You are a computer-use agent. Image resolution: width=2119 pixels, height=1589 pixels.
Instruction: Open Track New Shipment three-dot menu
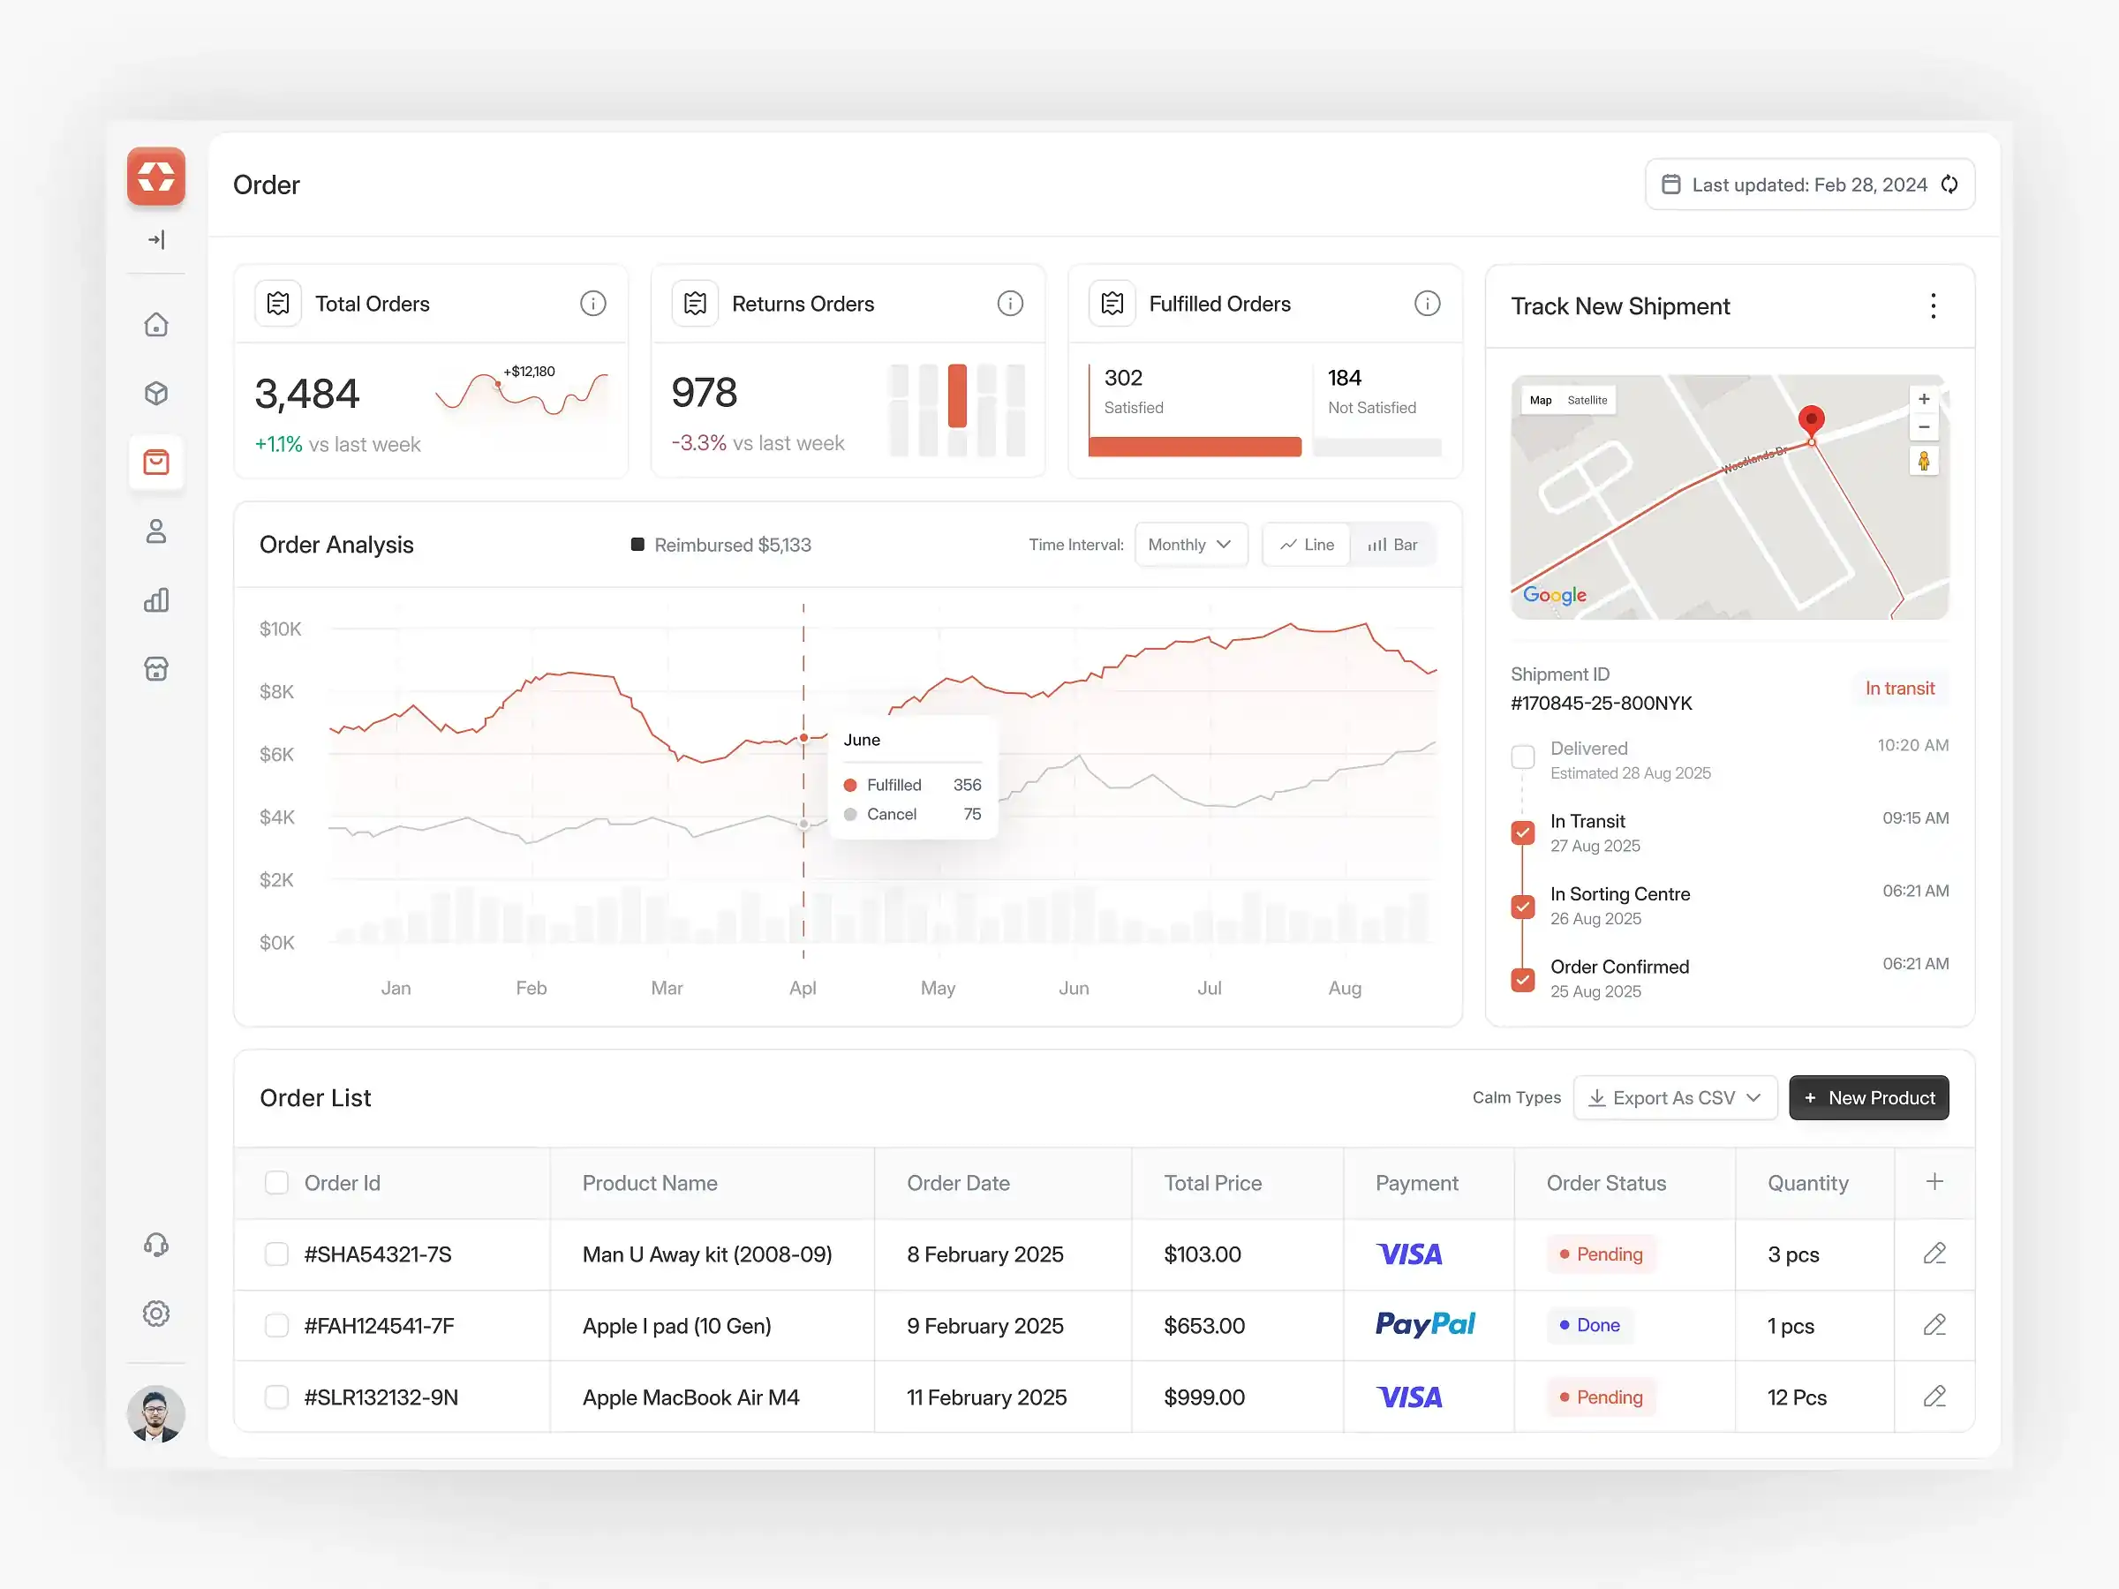click(x=1934, y=305)
